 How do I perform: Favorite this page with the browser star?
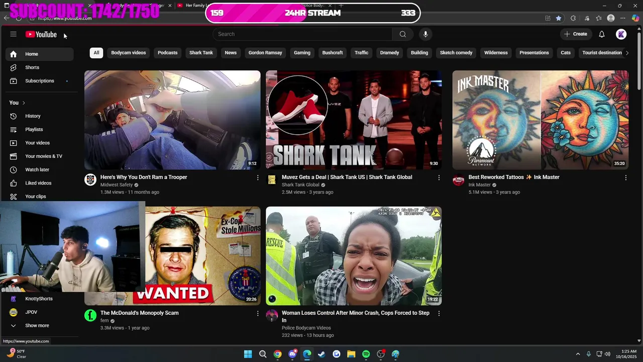559,18
